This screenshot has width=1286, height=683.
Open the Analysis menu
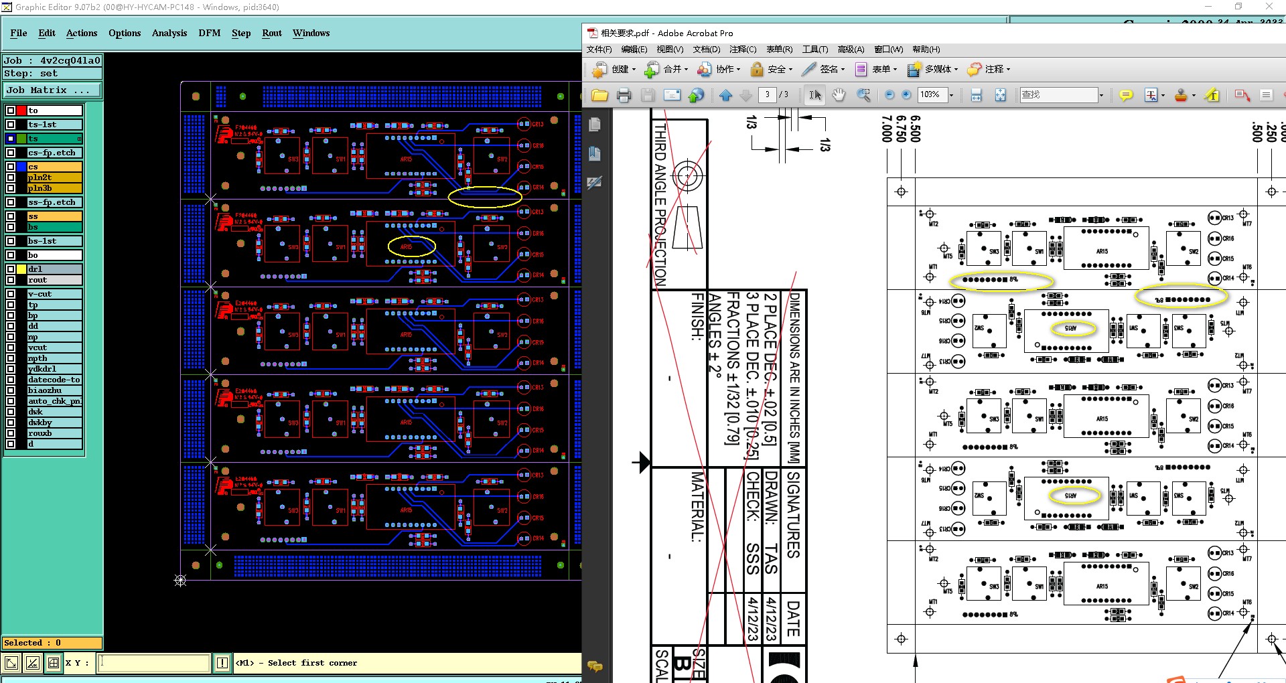pyautogui.click(x=169, y=33)
